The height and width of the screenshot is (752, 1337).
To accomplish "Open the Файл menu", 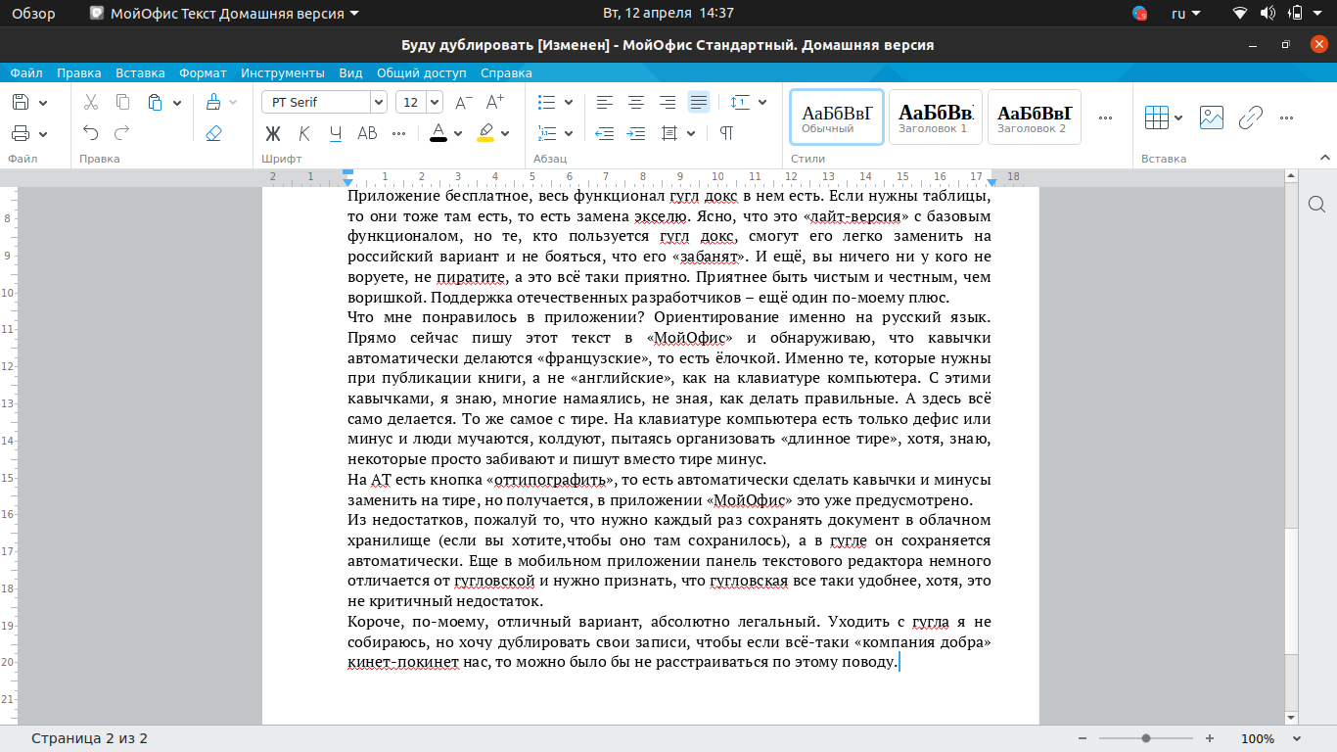I will click(26, 72).
